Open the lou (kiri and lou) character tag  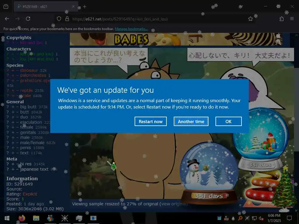pos(37,59)
